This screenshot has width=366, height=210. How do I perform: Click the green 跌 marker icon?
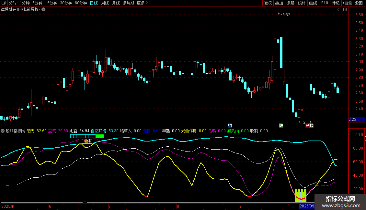[281, 125]
